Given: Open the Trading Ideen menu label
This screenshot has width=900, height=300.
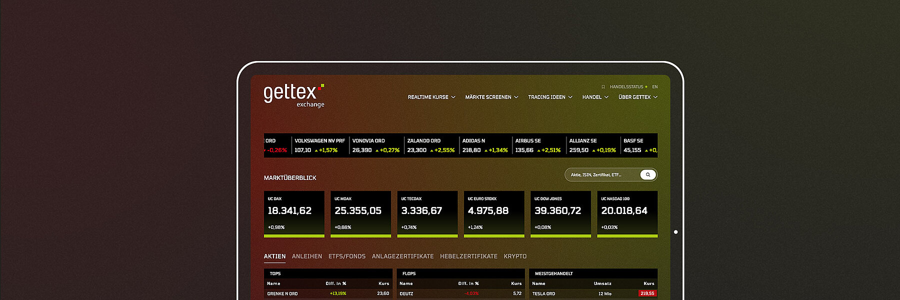Looking at the screenshot, I should point(546,97).
